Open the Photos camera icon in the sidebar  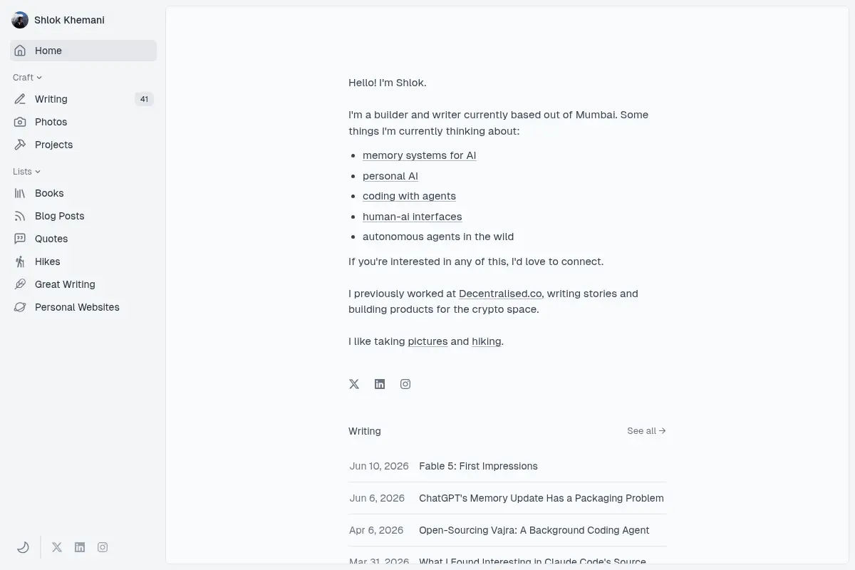coord(20,122)
